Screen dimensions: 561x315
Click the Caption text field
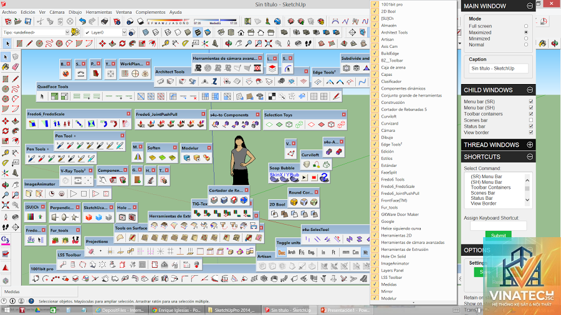499,68
